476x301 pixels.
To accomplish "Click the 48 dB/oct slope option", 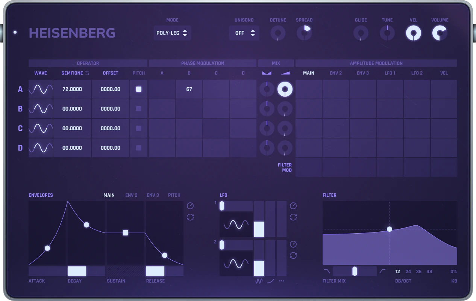I will click(429, 272).
